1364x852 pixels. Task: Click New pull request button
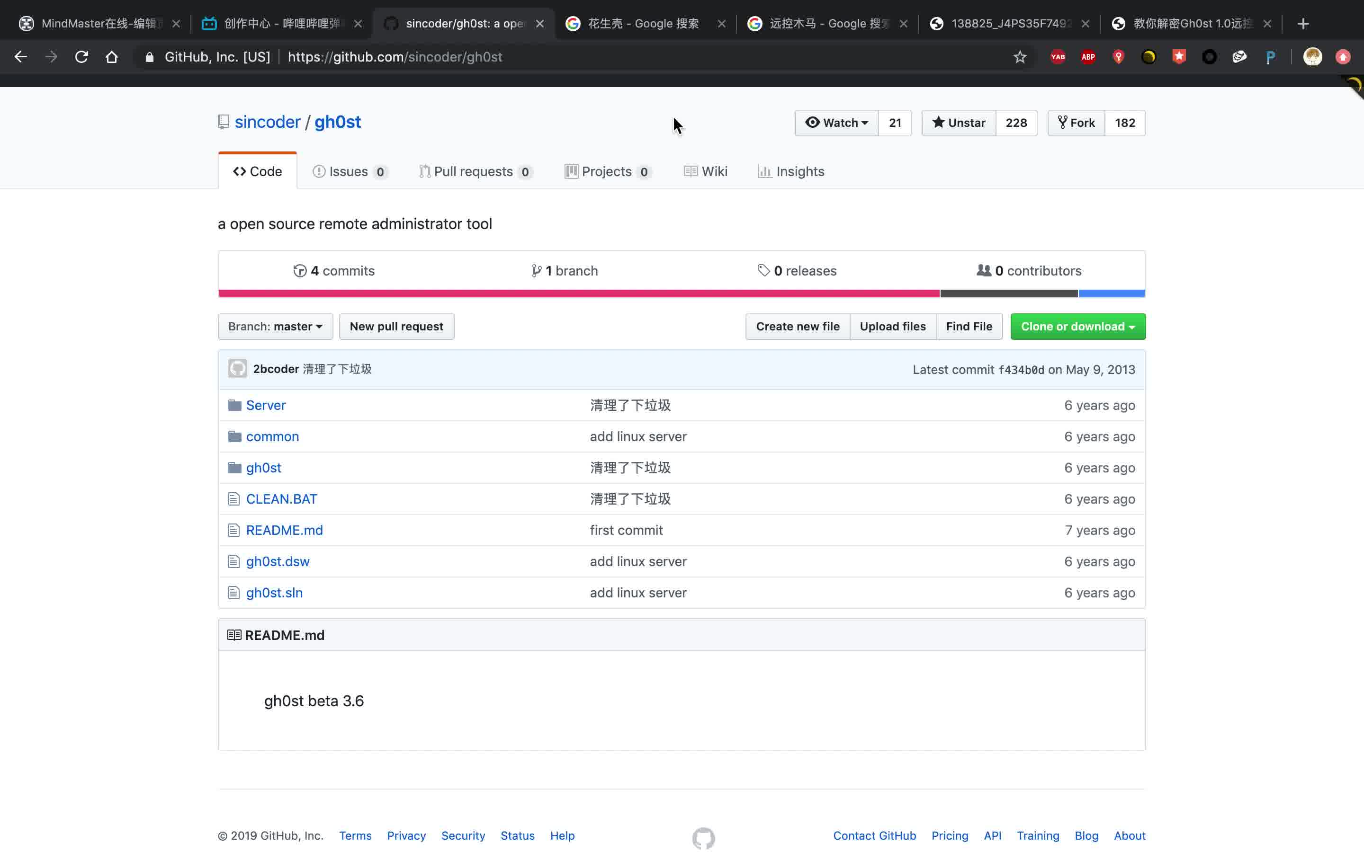click(396, 326)
